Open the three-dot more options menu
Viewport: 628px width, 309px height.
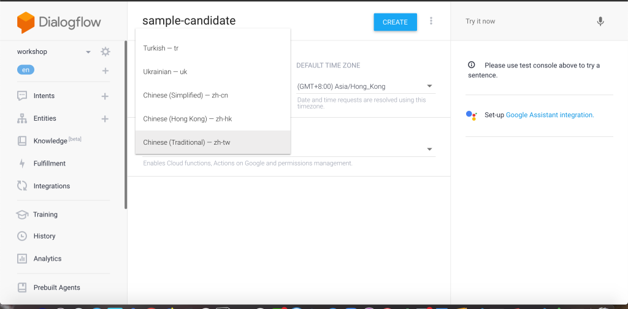click(x=431, y=21)
